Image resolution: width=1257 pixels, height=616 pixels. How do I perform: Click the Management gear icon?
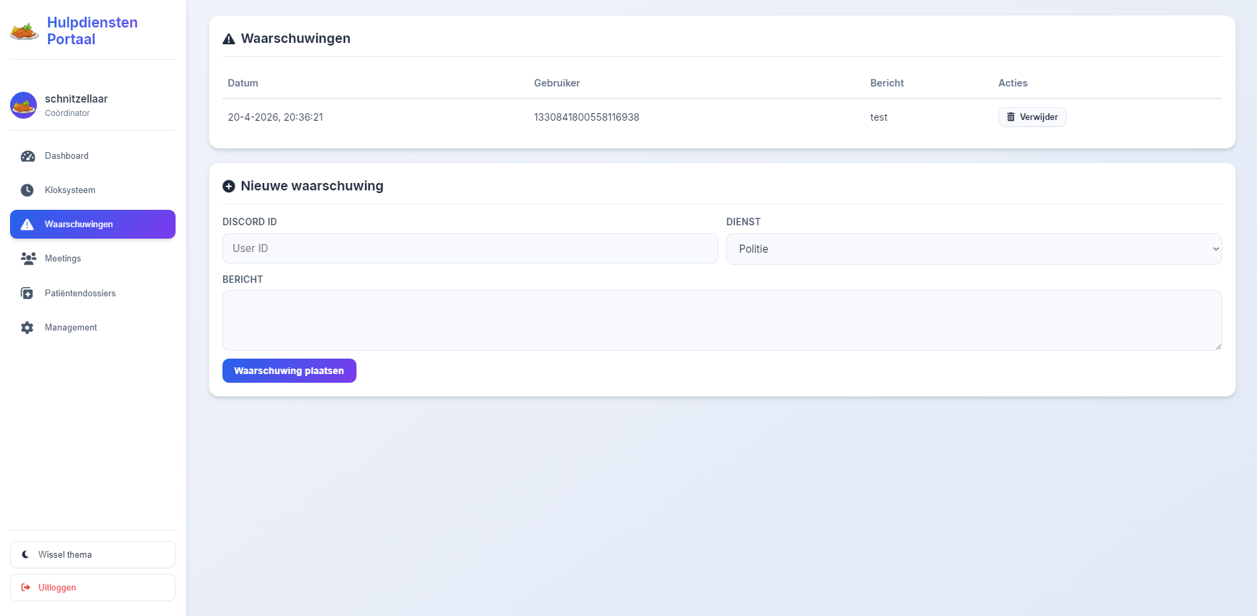click(x=27, y=328)
